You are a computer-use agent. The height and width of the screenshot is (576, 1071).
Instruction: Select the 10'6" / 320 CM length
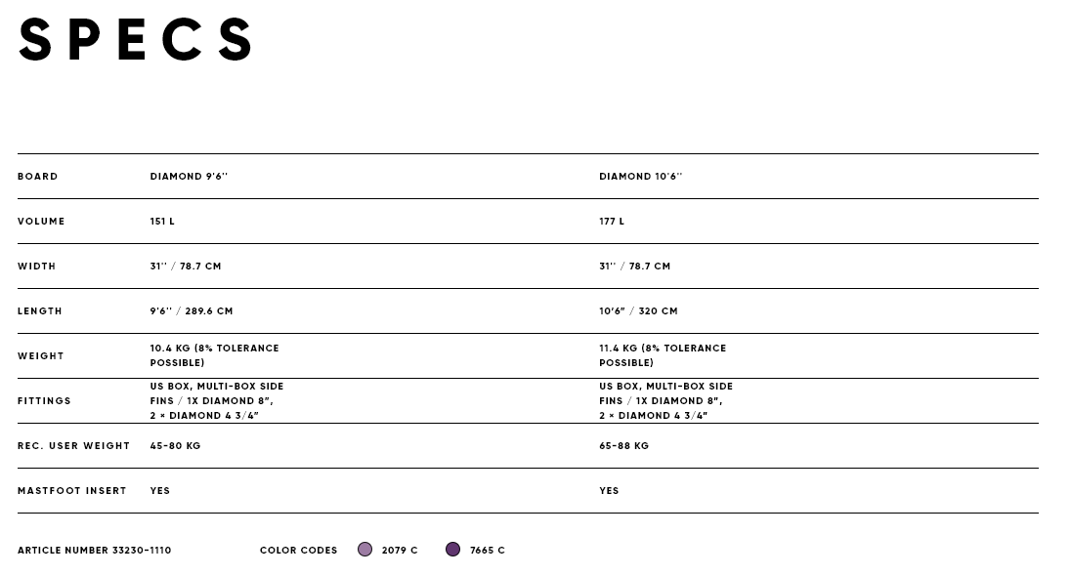point(639,311)
